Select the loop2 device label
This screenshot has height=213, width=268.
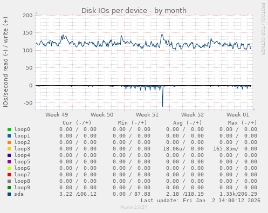pyautogui.click(x=22, y=142)
